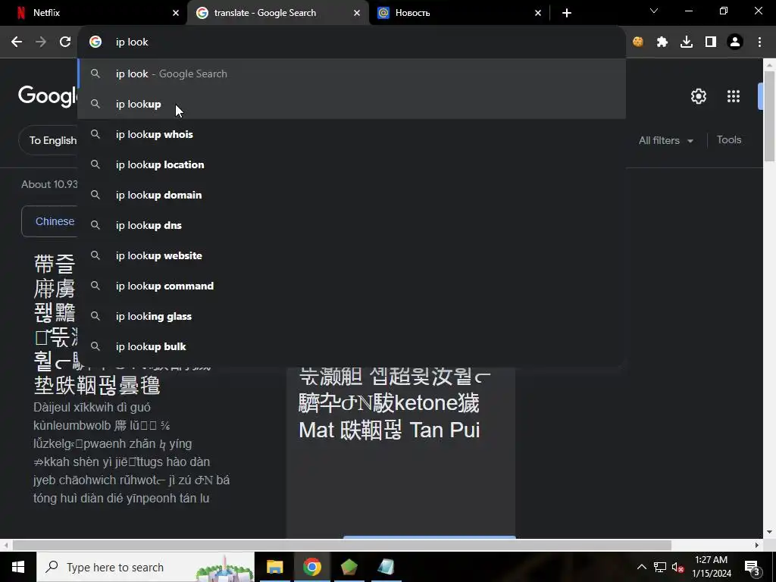Click the Chrome taskbar icon
The width and height of the screenshot is (776, 582).
(x=312, y=567)
